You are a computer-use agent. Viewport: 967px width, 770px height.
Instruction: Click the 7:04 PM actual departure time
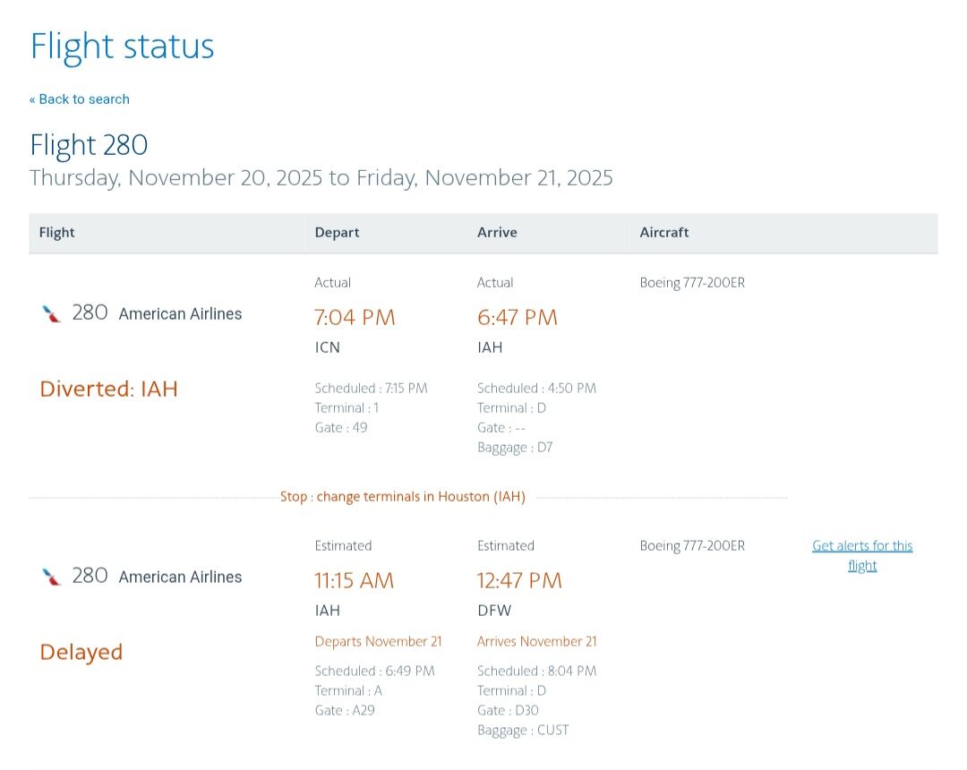point(355,317)
